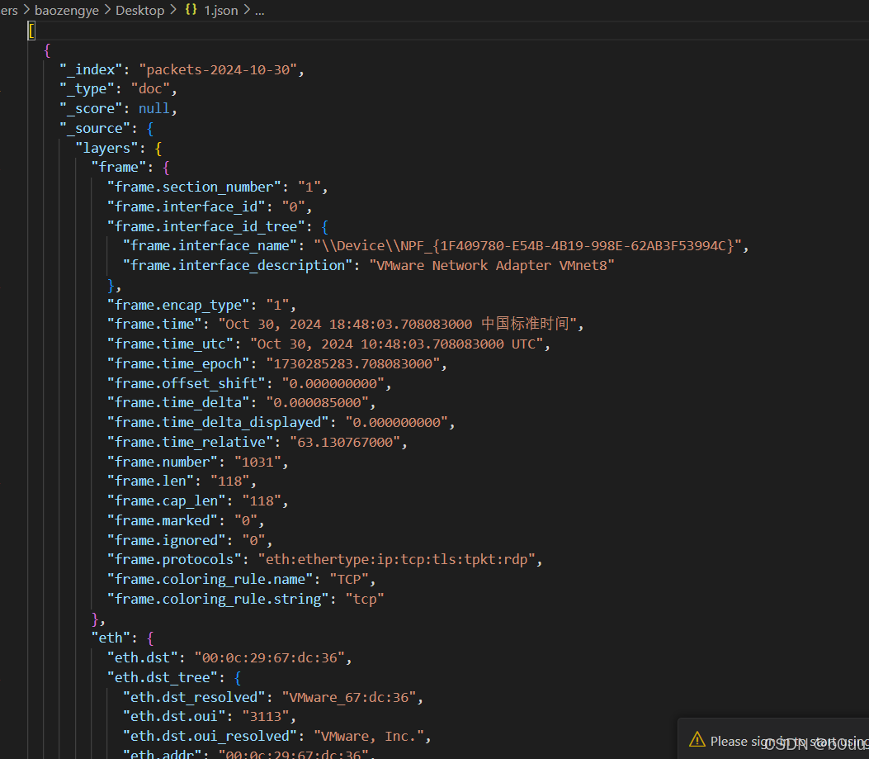Click the "frame" object key
Screen dimensions: 869x759
pyautogui.click(x=119, y=167)
